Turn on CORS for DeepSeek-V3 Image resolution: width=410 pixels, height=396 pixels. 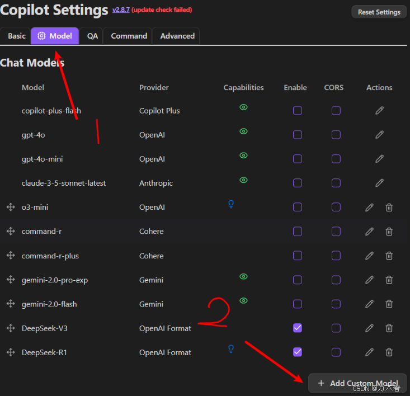[336, 328]
